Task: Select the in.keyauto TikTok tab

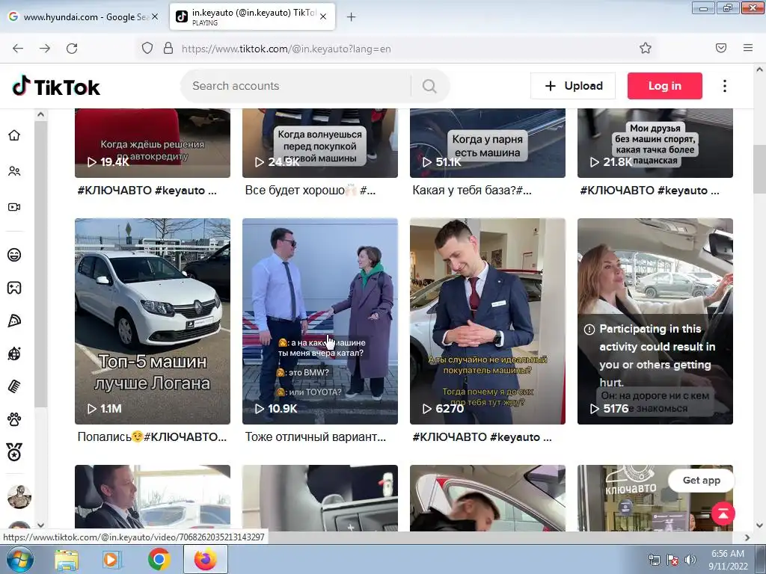Action: click(x=253, y=17)
